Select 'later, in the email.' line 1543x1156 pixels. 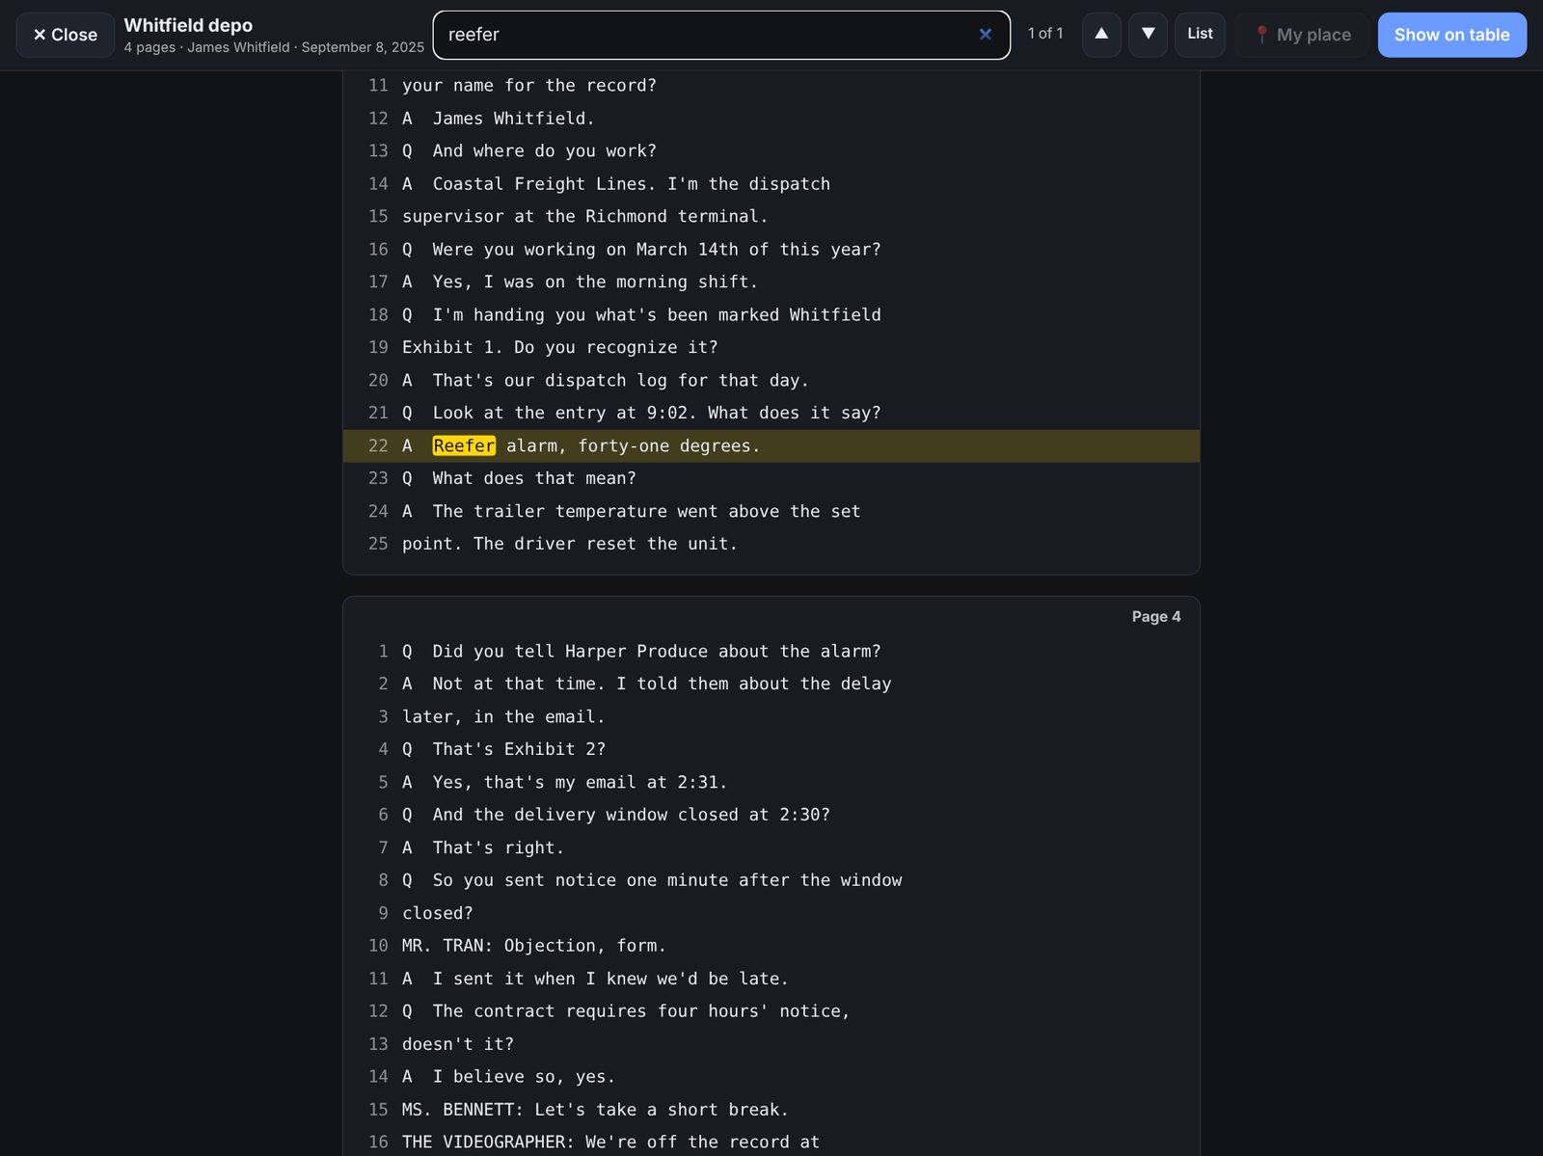pos(771,717)
